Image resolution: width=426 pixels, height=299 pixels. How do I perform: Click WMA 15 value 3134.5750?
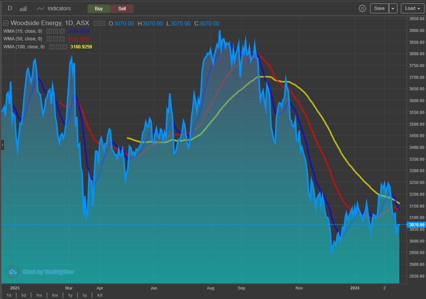pos(79,31)
